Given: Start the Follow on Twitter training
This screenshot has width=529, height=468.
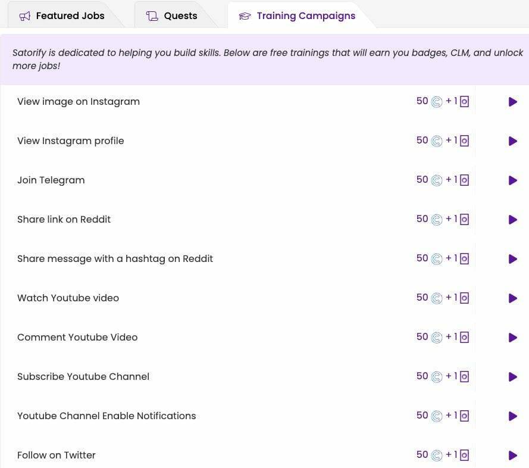Looking at the screenshot, I should [513, 455].
